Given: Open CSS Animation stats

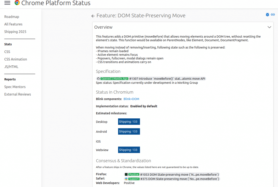Looking at the screenshot, I should pos(15,59).
